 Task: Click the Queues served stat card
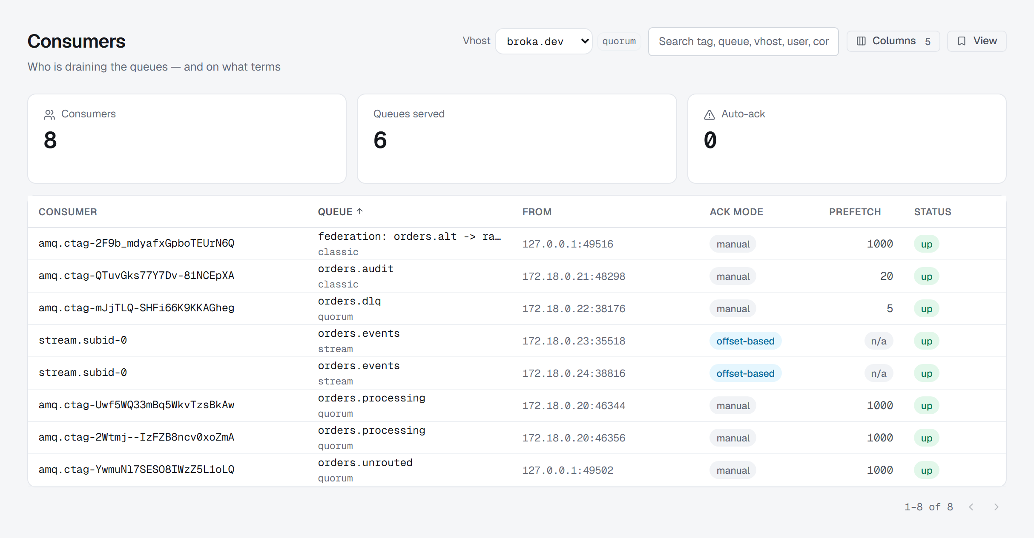click(x=517, y=139)
